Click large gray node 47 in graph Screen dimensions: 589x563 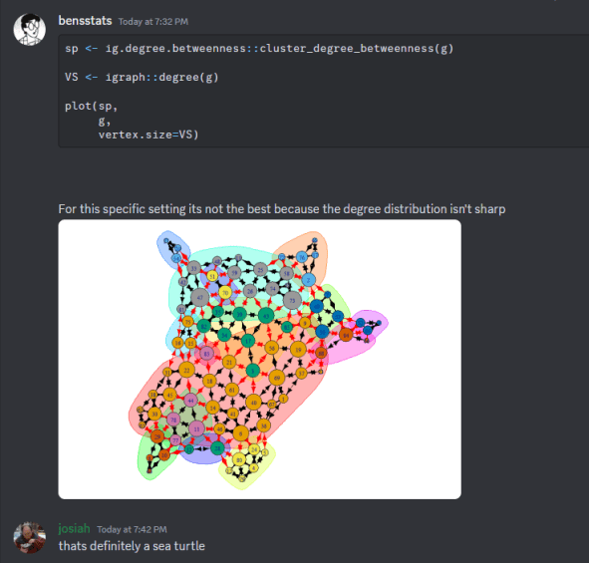200,298
